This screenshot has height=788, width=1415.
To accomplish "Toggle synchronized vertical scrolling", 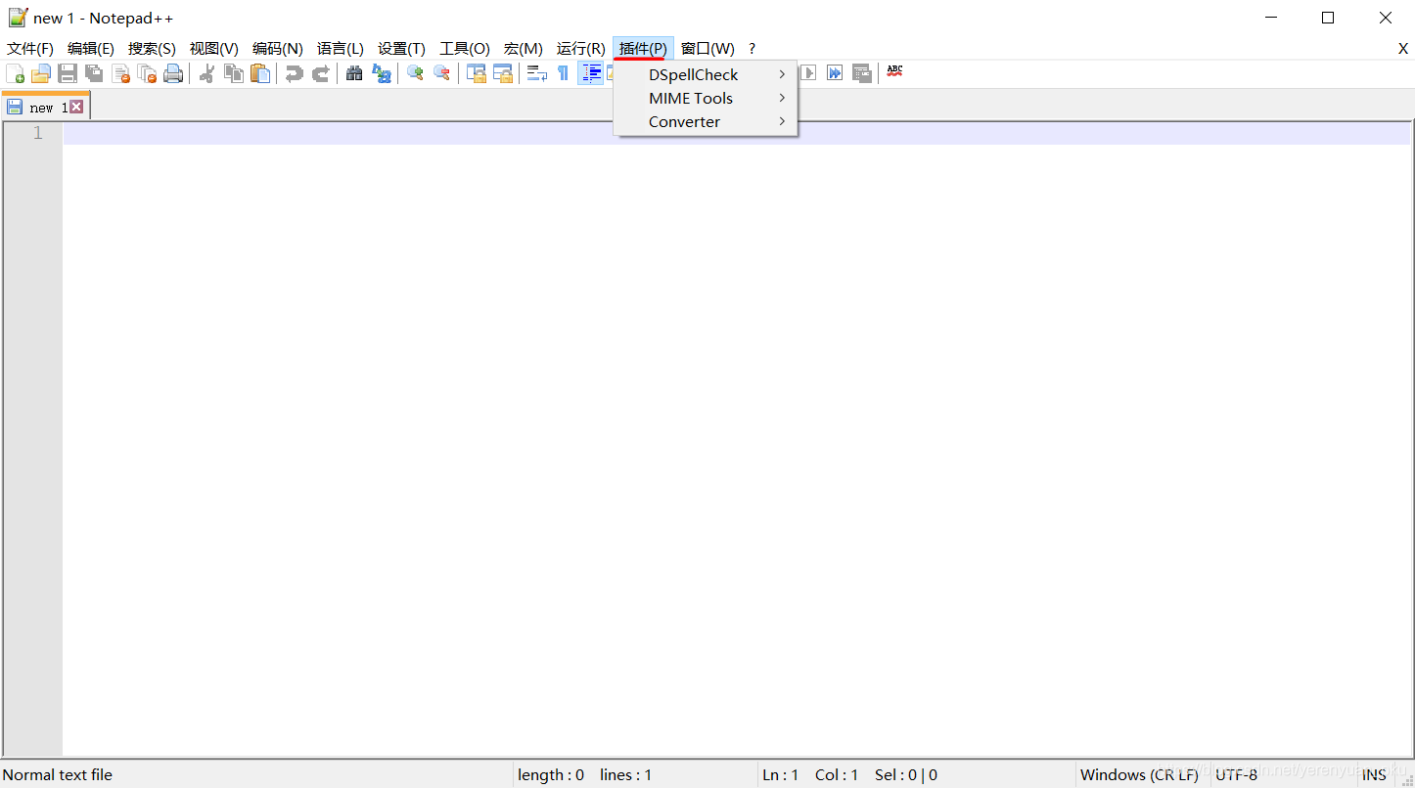I will tap(477, 72).
